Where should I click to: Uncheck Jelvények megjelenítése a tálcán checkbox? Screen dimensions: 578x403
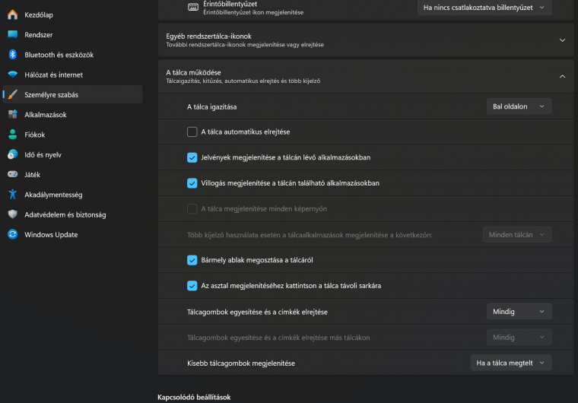pyautogui.click(x=192, y=157)
